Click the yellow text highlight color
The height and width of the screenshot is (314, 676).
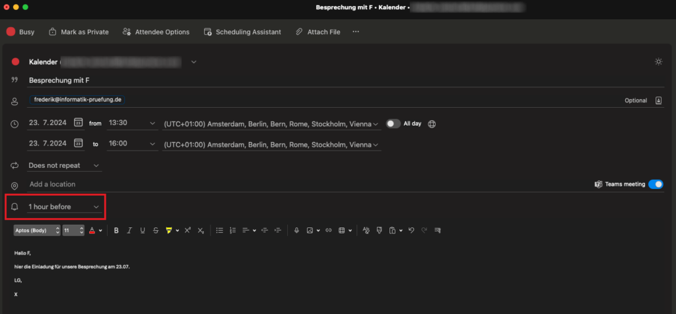[x=169, y=230]
